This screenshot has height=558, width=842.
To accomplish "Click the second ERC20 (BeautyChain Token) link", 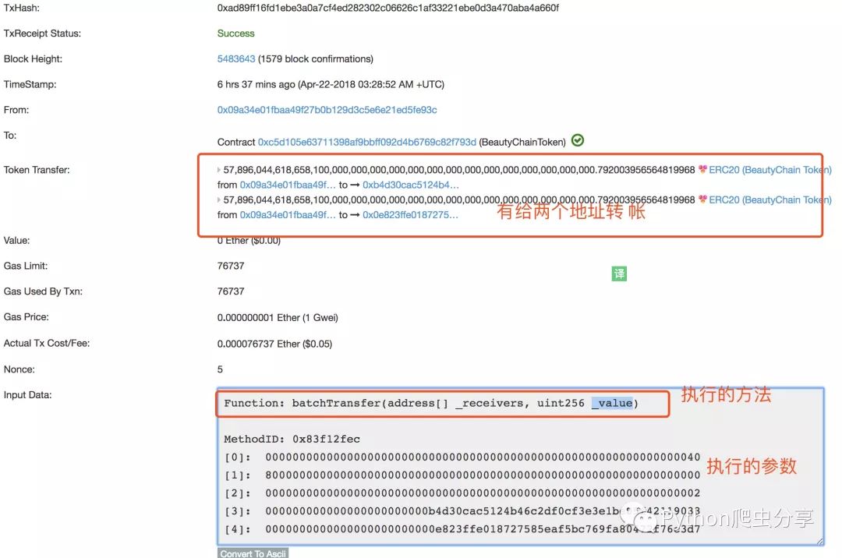I will tap(770, 200).
